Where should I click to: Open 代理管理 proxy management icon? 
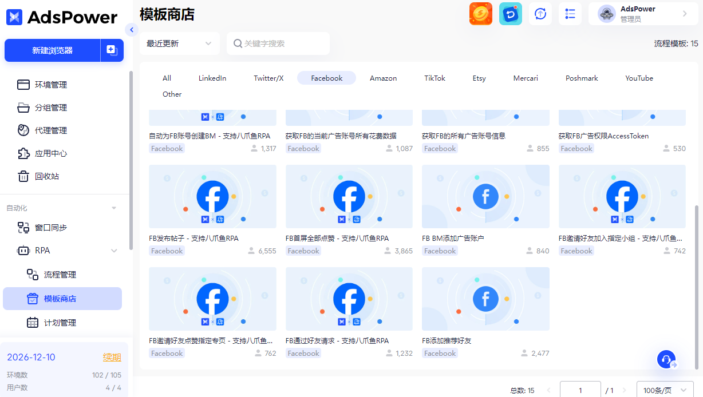click(23, 130)
